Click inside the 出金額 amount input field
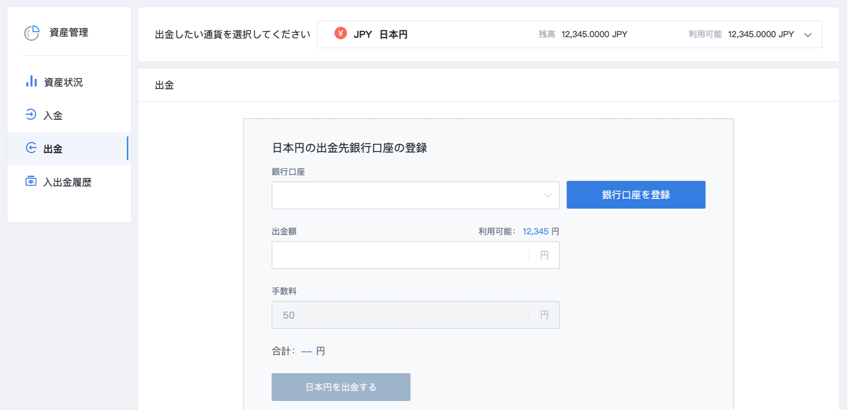This screenshot has width=848, height=410. (415, 255)
